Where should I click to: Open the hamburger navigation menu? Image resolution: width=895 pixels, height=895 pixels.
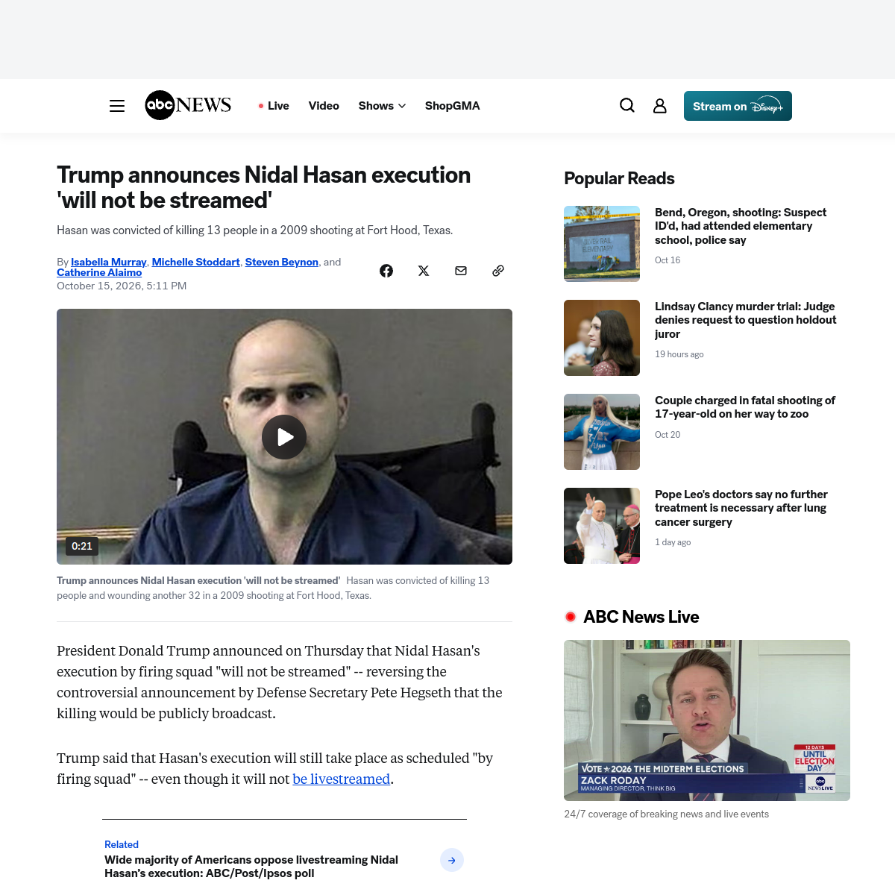[117, 106]
